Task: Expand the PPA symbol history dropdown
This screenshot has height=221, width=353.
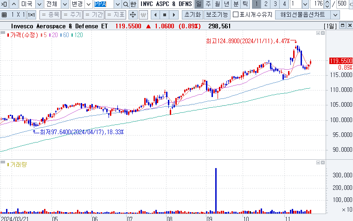Action: tap(118, 4)
